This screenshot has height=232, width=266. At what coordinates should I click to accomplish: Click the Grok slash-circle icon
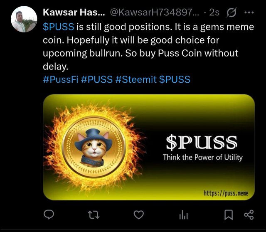point(231,12)
